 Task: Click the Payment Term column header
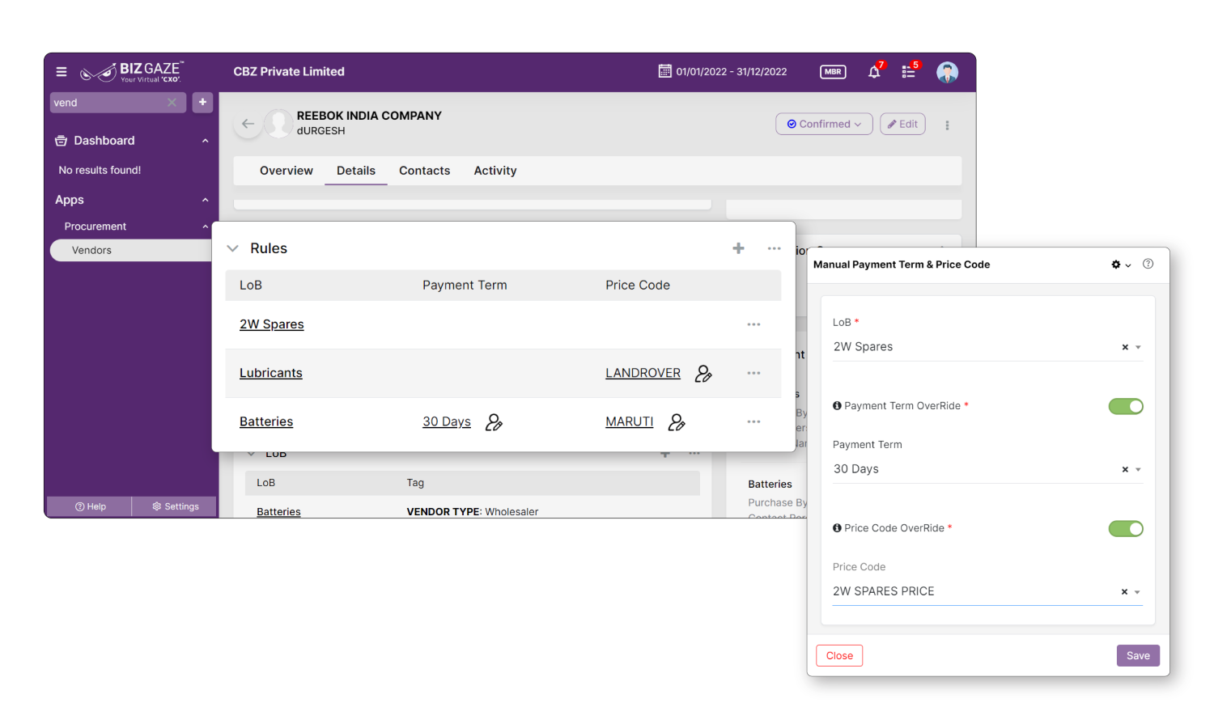(465, 286)
